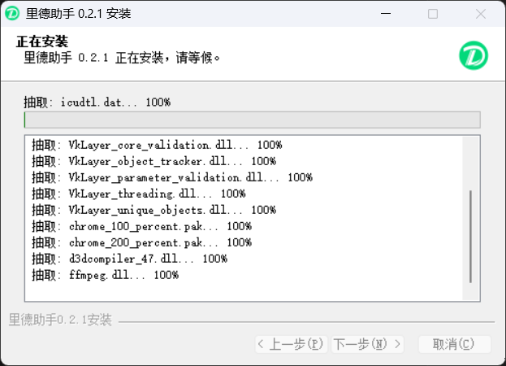Select the d3dcompiler_47.dll log line
Viewport: 506px width, 366px height.
[x=129, y=259]
